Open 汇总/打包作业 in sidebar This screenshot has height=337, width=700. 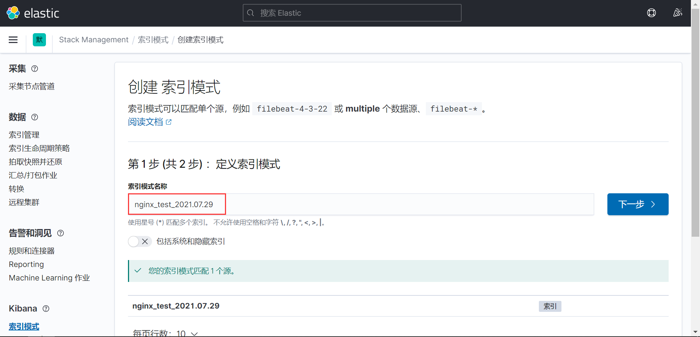[x=33, y=175]
